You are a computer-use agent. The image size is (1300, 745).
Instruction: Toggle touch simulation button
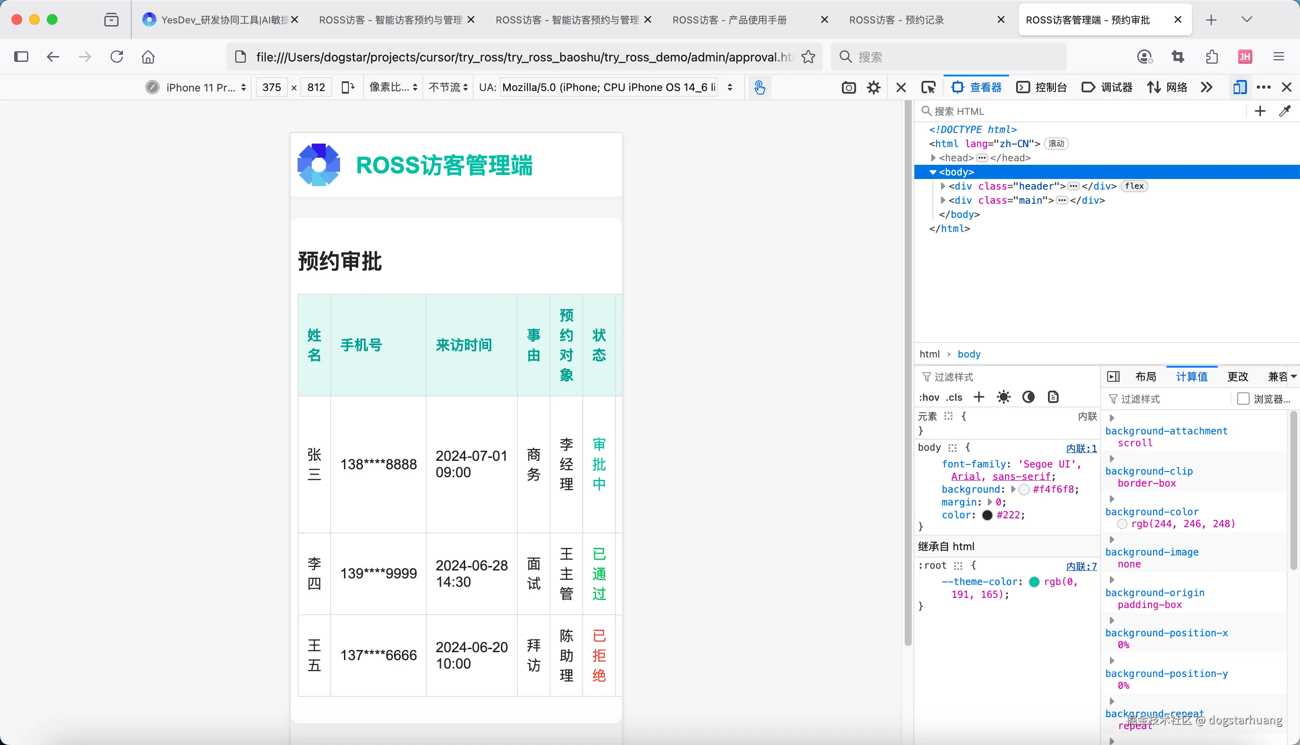click(x=759, y=87)
